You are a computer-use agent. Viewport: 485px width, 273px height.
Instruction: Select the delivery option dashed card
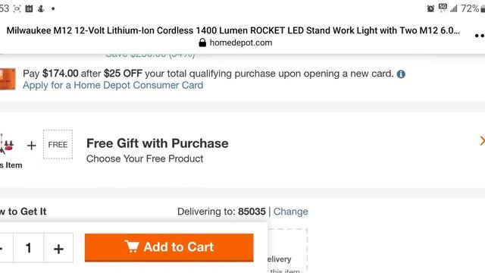[287, 251]
